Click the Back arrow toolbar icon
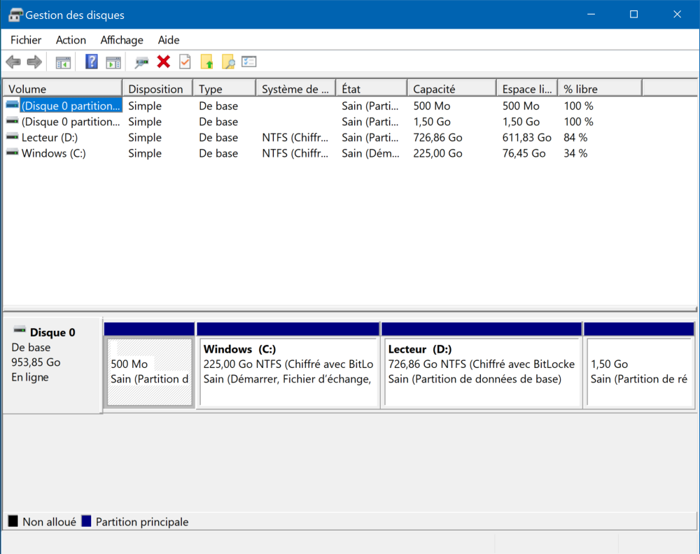This screenshot has width=700, height=554. point(13,62)
